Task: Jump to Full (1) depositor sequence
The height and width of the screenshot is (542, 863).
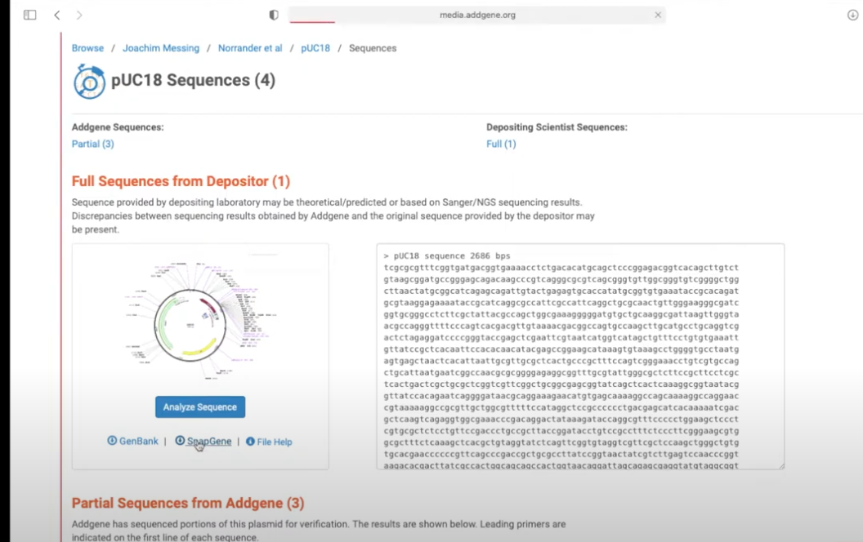Action: click(501, 144)
